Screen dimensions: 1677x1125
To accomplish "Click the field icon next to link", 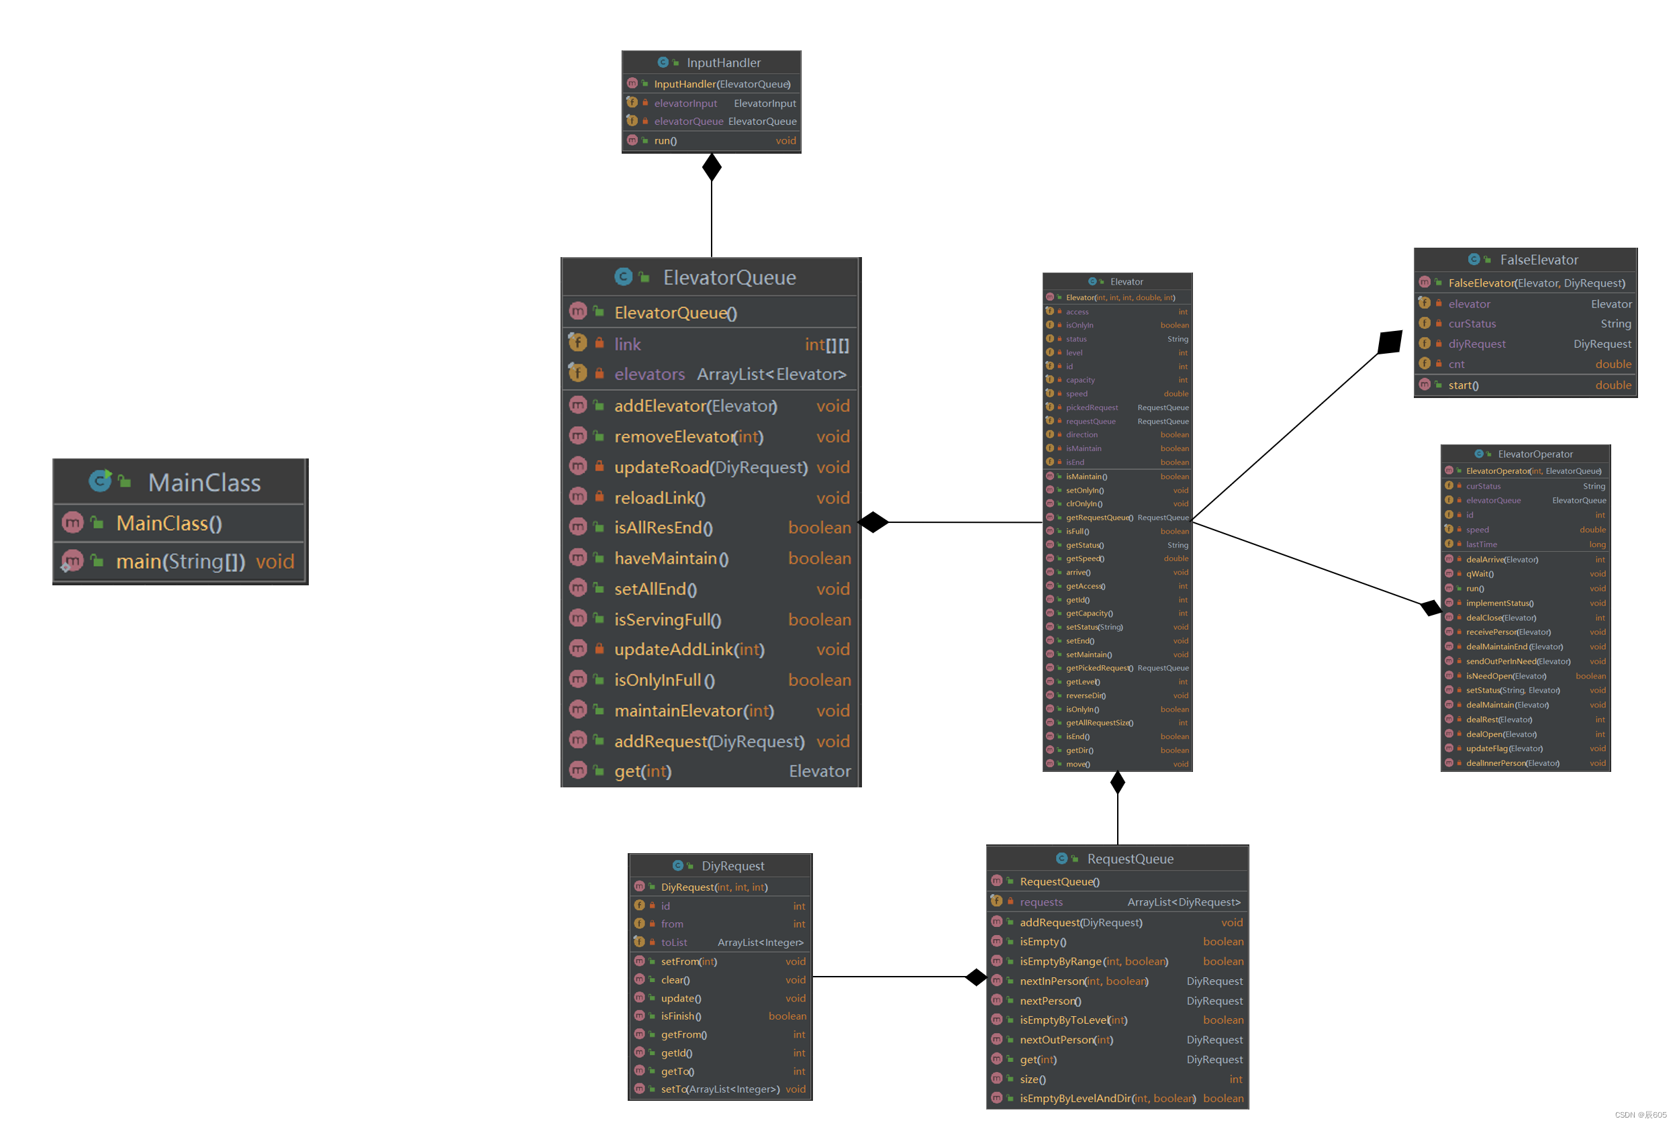I will pos(577,343).
